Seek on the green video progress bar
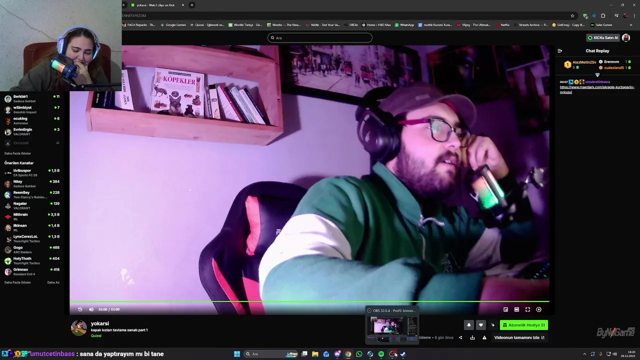Viewport: 640px width, 360px height. pos(309,301)
